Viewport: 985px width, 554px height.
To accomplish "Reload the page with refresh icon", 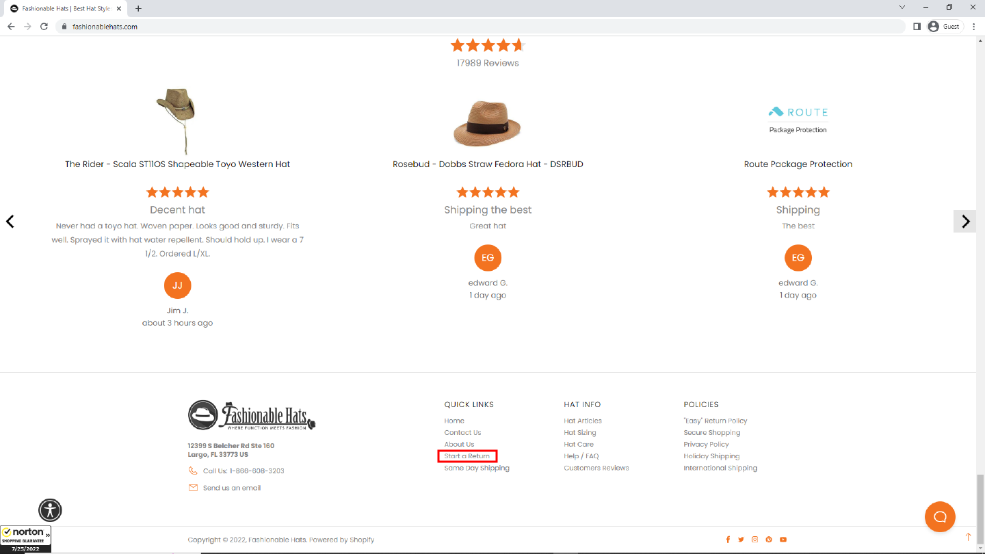I will 44,27.
